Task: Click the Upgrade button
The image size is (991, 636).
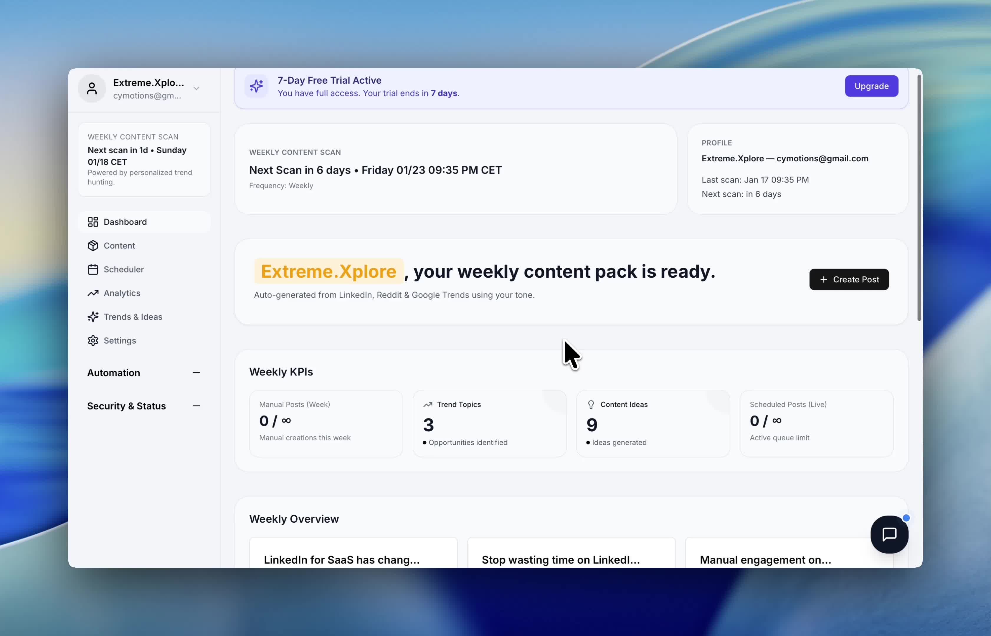Action: point(871,86)
